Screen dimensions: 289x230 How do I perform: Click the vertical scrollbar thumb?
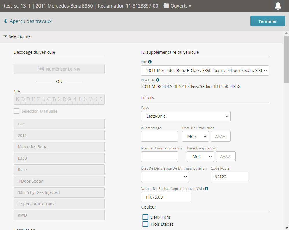[x=286, y=59]
